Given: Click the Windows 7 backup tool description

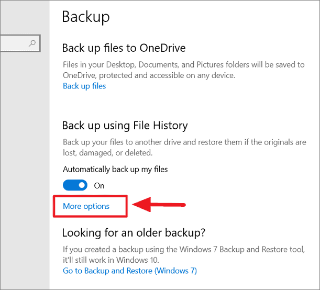Looking at the screenshot, I should click(184, 254).
